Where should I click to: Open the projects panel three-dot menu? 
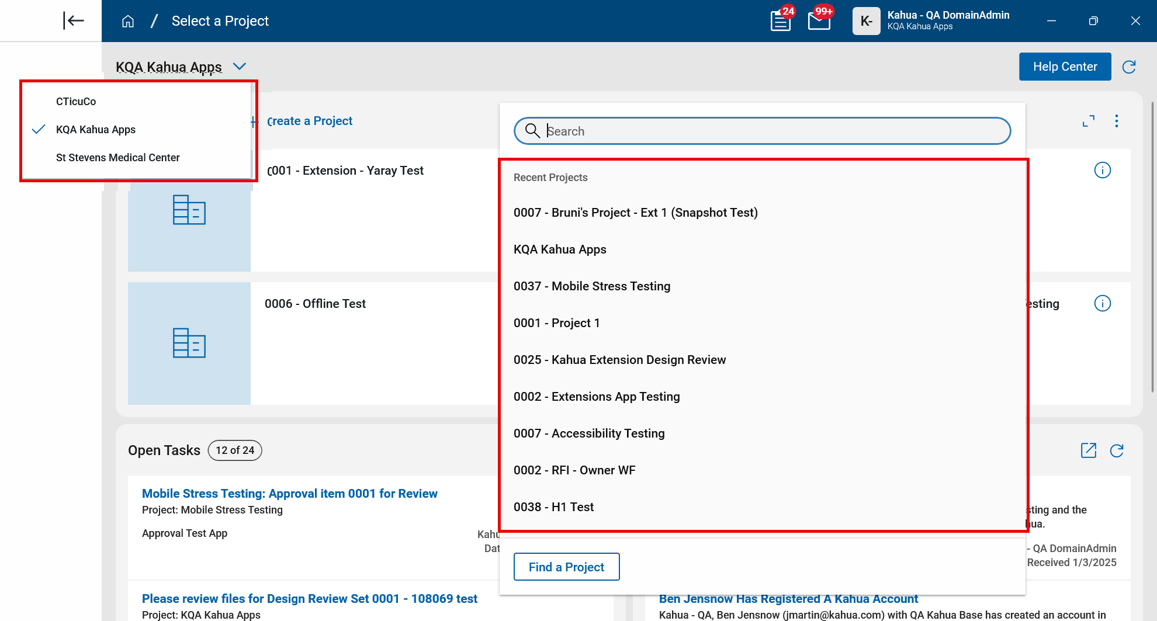point(1117,121)
